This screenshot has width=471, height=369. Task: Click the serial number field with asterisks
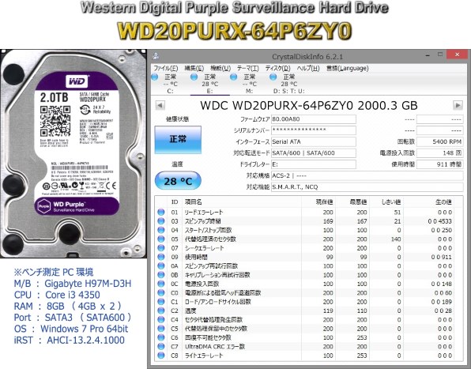click(313, 130)
